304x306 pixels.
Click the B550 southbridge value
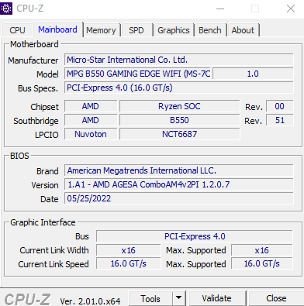pos(179,120)
